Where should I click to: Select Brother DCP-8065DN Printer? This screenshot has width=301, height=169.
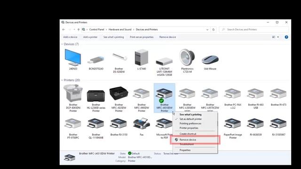click(73, 98)
